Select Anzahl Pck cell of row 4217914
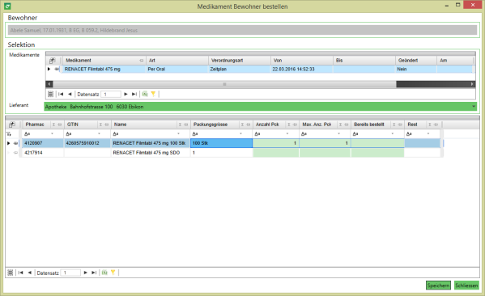Screen dimensions: 485x296 coord(276,153)
